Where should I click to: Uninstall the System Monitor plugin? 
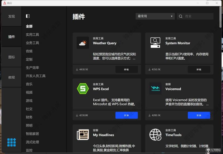pyautogui.click(x=199, y=69)
